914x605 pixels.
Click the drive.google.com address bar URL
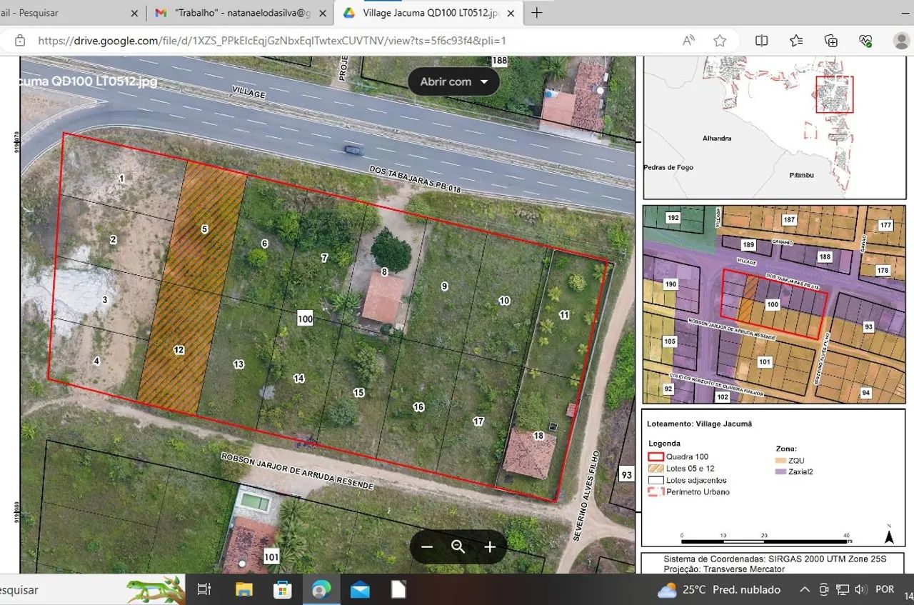tap(272, 41)
